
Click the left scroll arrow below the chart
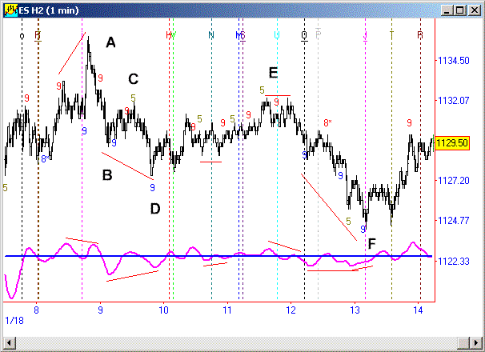[x=9, y=345]
